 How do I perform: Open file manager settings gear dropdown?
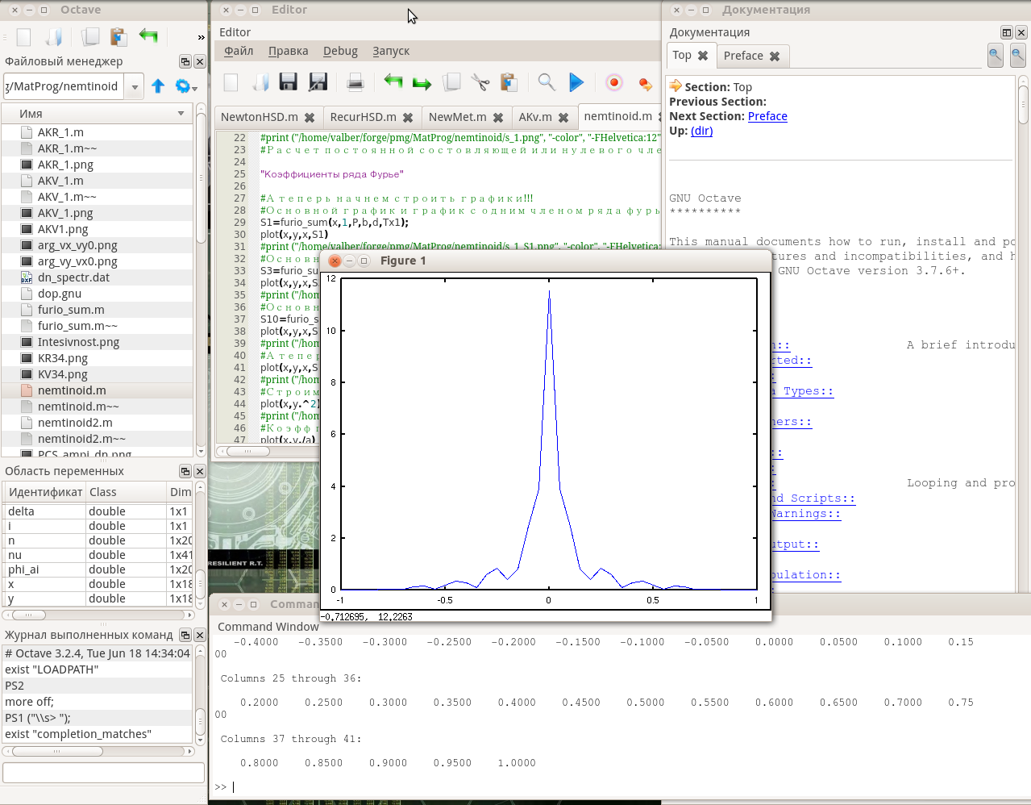[185, 86]
